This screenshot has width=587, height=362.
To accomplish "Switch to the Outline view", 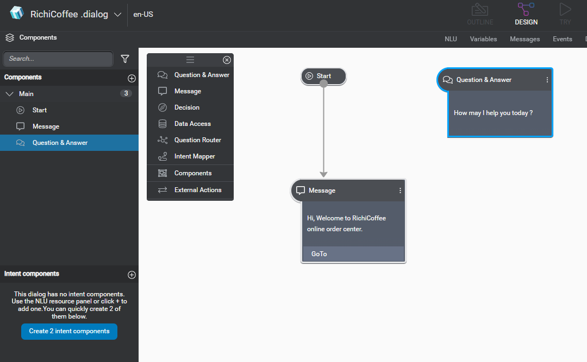I will coord(479,15).
